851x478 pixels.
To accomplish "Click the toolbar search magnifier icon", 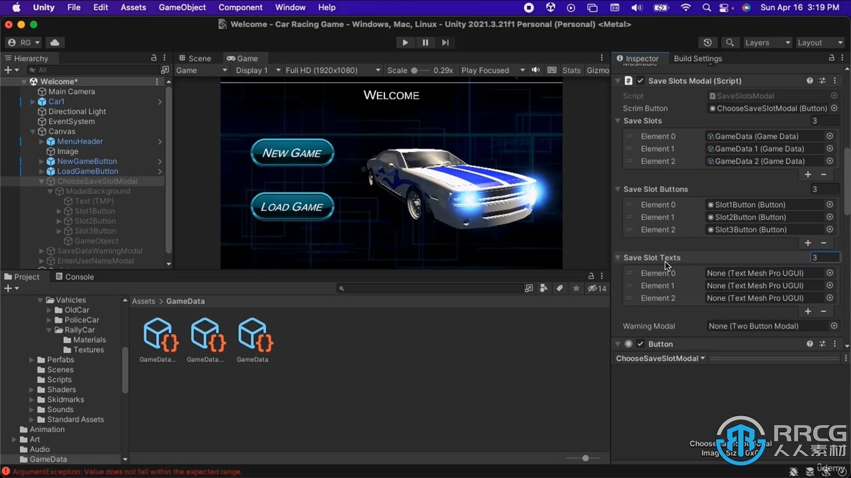I will tap(730, 42).
